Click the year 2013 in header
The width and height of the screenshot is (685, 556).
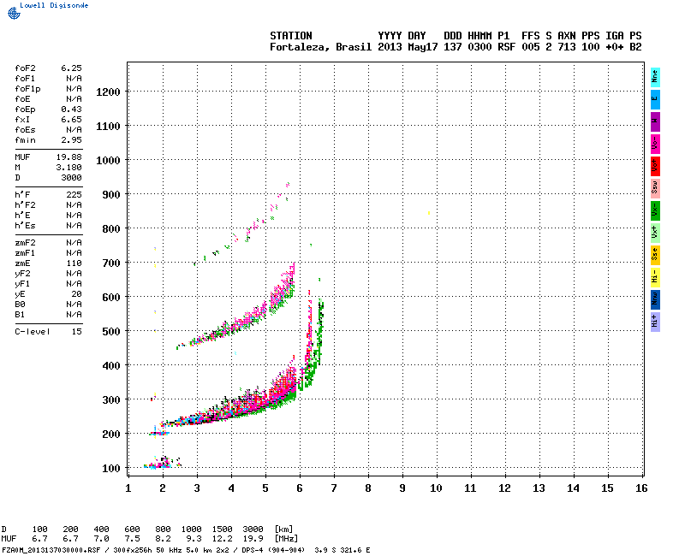click(390, 47)
